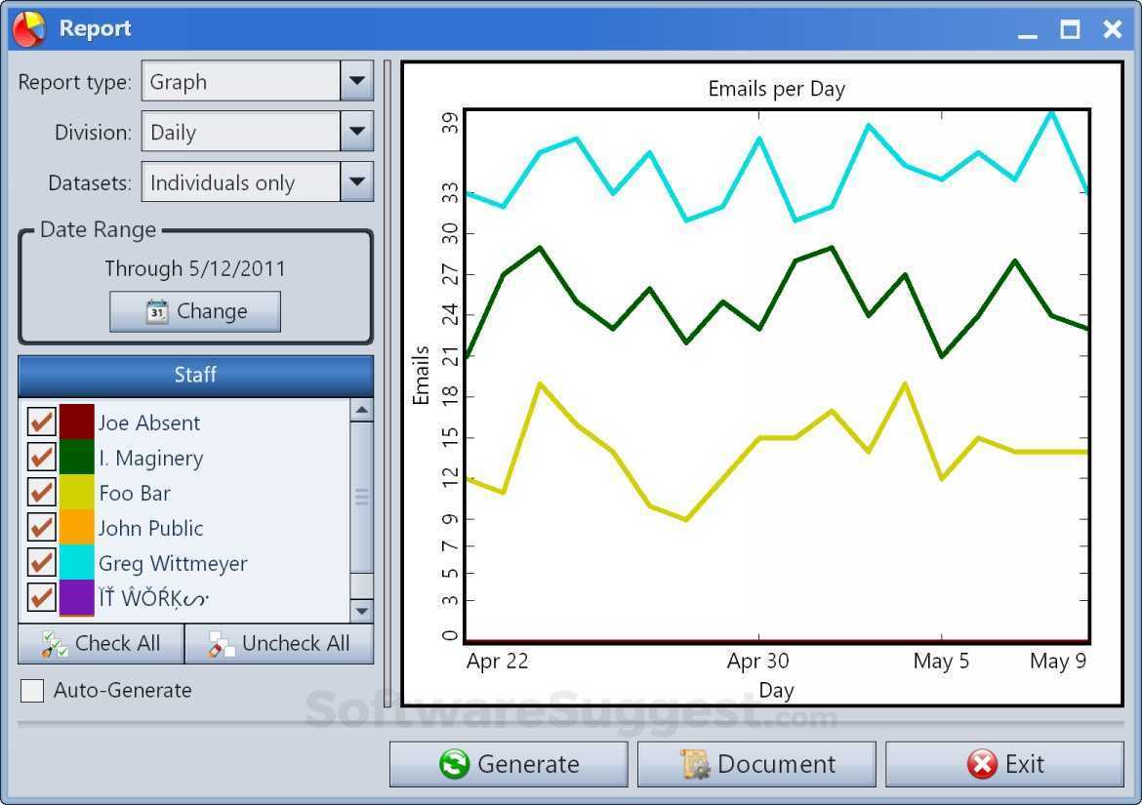
Task: Select the Greg Wittmeyer name text
Action: (174, 563)
